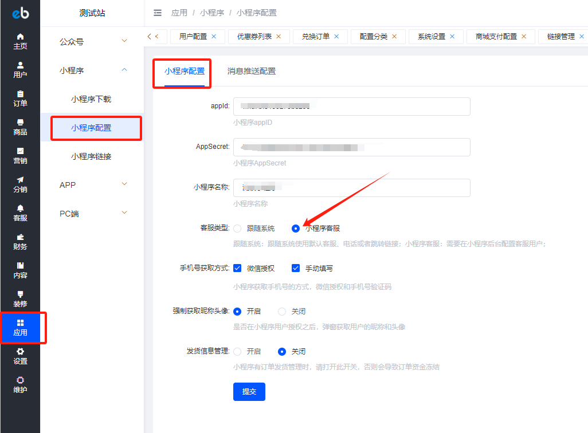
Task: Open the 财务 finance section
Action: tap(20, 241)
